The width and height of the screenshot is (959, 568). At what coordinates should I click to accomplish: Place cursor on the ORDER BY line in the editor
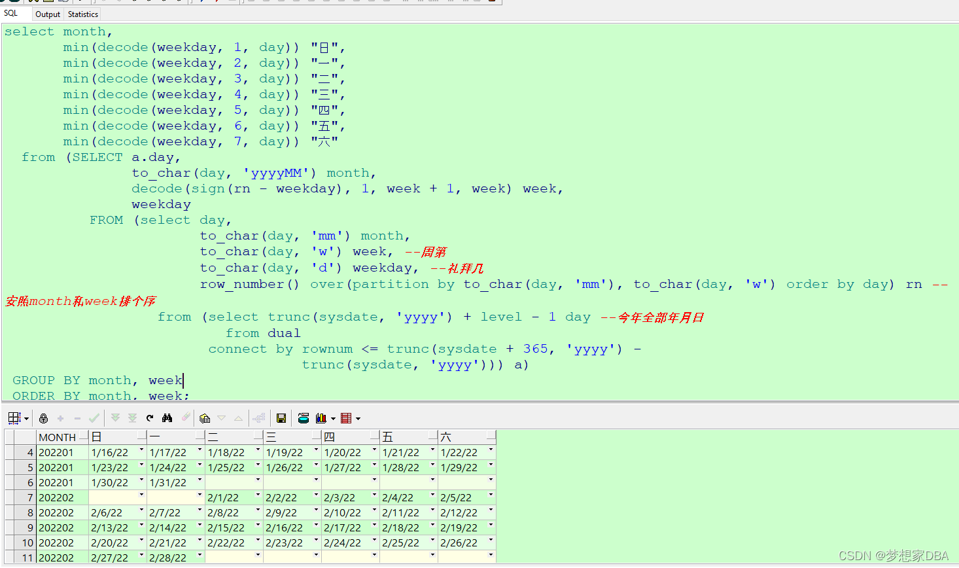[x=98, y=396]
